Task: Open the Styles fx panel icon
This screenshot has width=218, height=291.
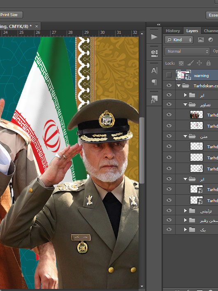Action: click(154, 99)
